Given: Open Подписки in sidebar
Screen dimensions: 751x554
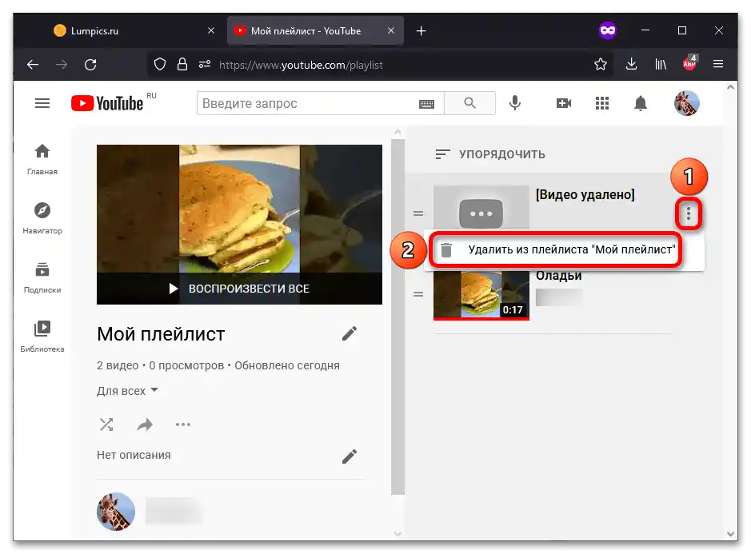Looking at the screenshot, I should tap(42, 277).
